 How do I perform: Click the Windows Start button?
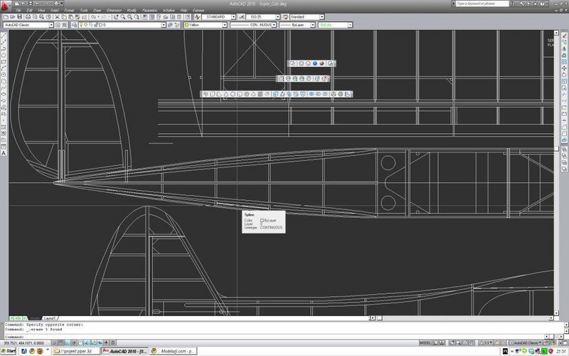point(9,351)
